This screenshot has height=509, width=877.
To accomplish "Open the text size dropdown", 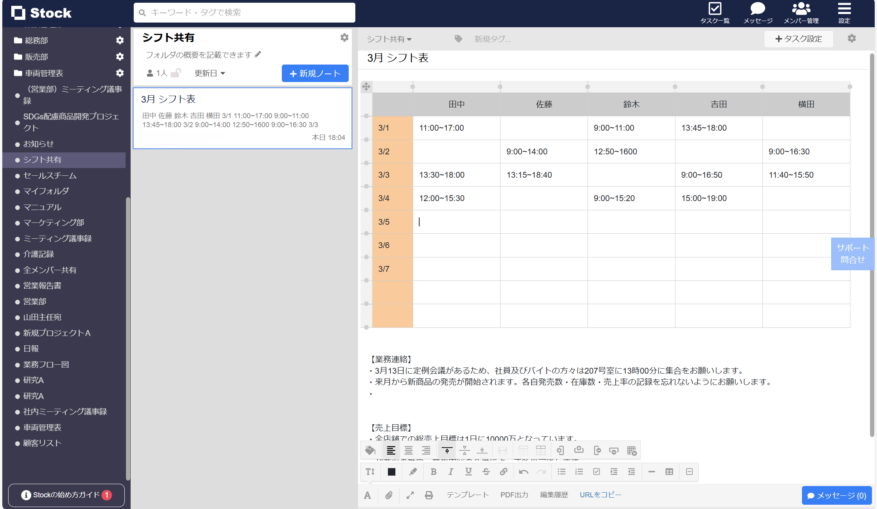I will (x=370, y=472).
